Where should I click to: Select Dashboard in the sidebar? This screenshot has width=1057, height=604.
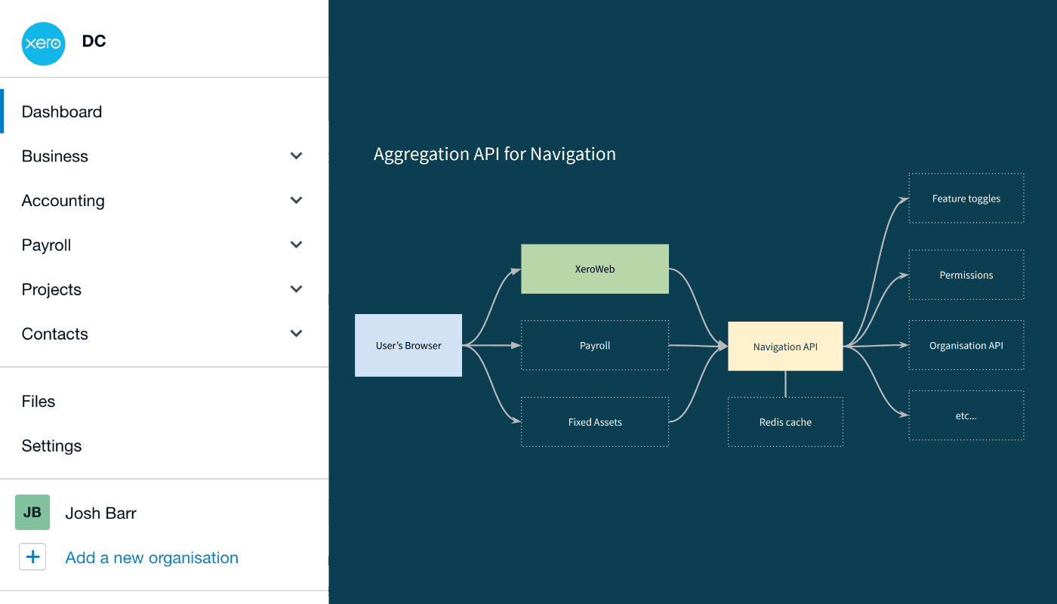(x=62, y=111)
